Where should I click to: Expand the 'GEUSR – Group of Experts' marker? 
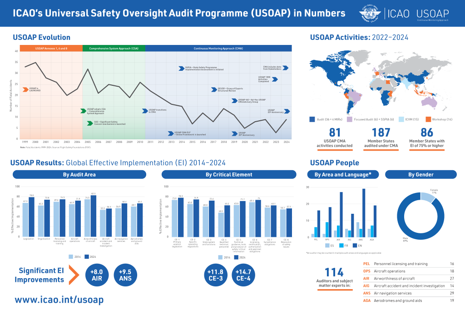point(213,89)
